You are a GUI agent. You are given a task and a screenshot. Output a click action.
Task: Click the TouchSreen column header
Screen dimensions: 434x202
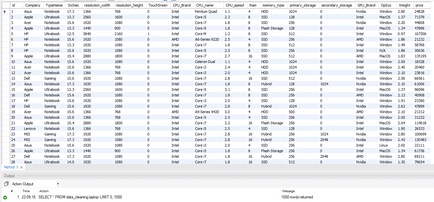[158, 5]
